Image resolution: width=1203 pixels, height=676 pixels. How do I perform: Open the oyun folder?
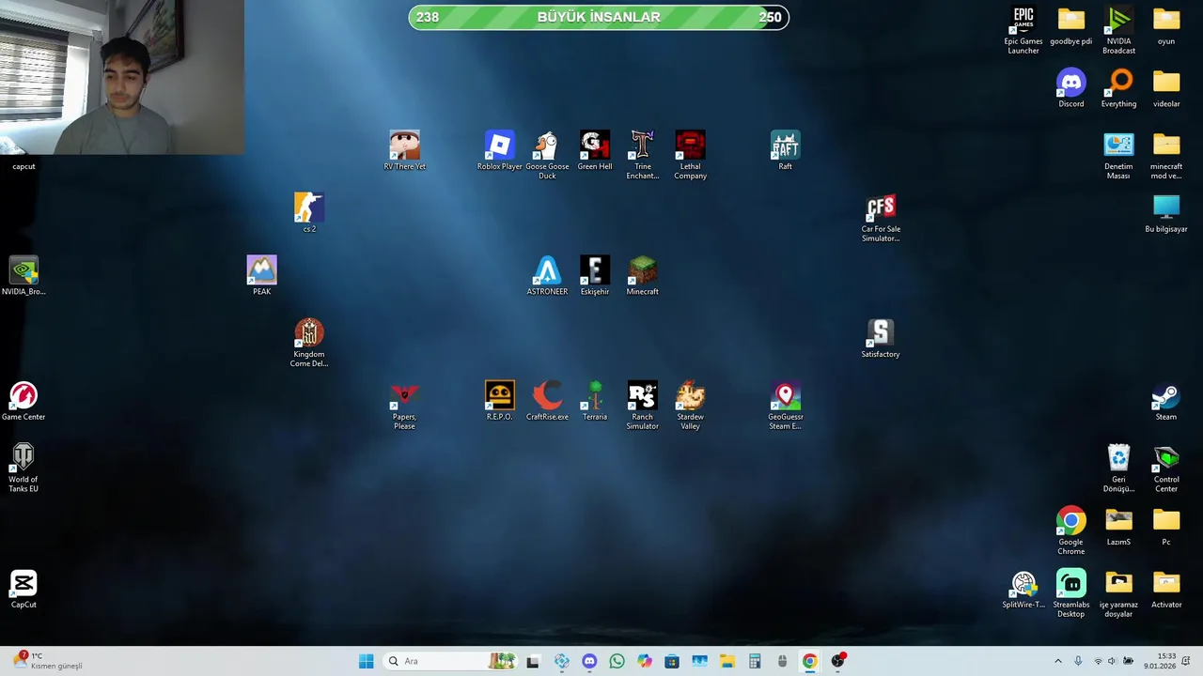click(1166, 26)
